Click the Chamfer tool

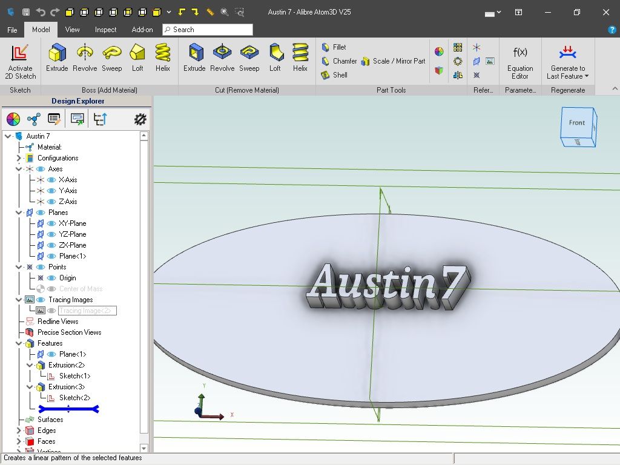pyautogui.click(x=339, y=61)
